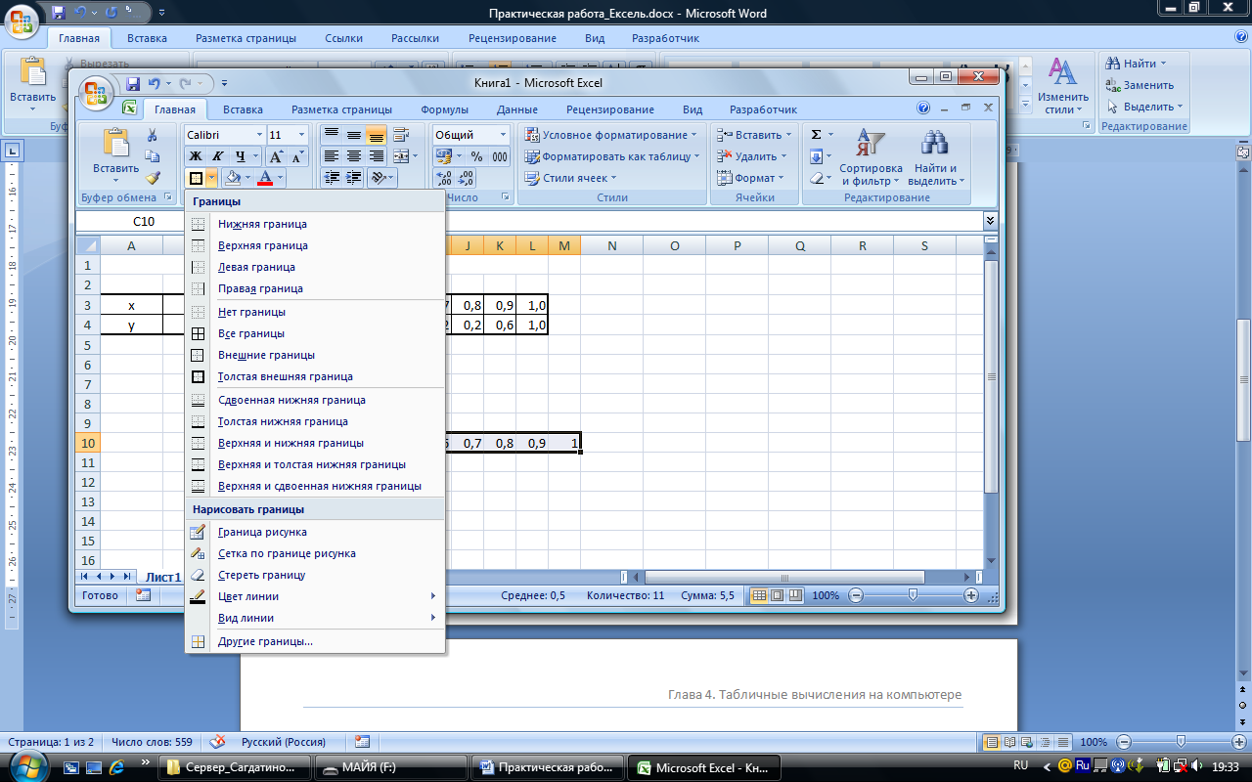This screenshot has height=782, width=1252.
Task: Open the font size 11 dropdown
Action: [x=301, y=135]
